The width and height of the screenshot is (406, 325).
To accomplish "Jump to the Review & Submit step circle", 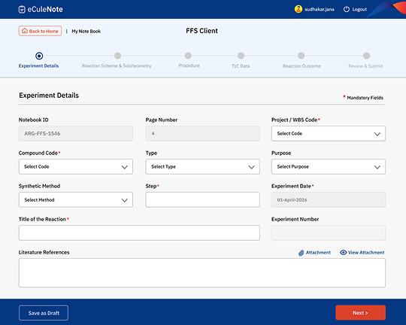I will click(366, 56).
